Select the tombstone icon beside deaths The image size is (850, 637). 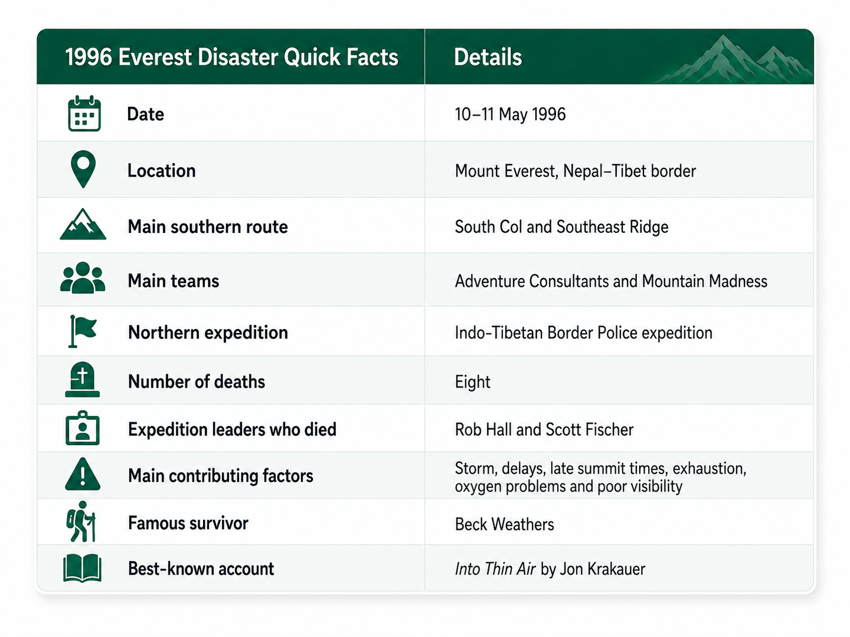tap(82, 380)
